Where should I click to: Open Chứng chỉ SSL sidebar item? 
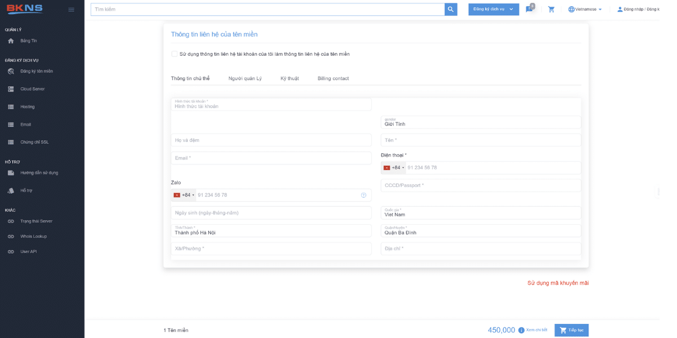[x=34, y=142]
